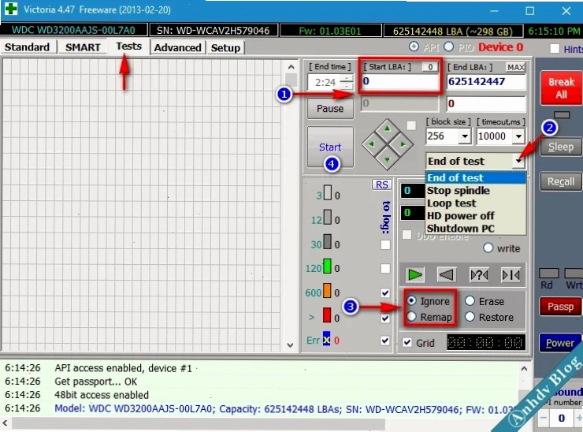Select the API access radio button

(414, 47)
